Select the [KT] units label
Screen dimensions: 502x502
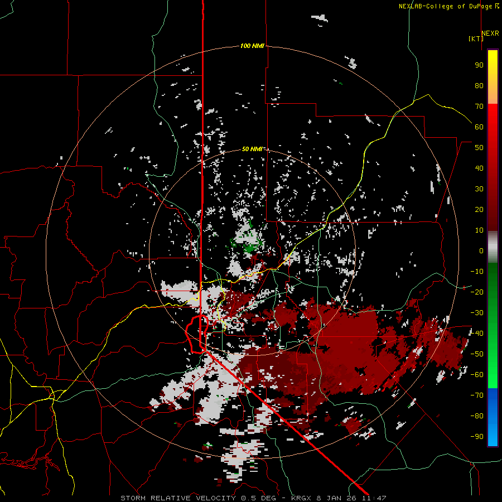coord(476,38)
